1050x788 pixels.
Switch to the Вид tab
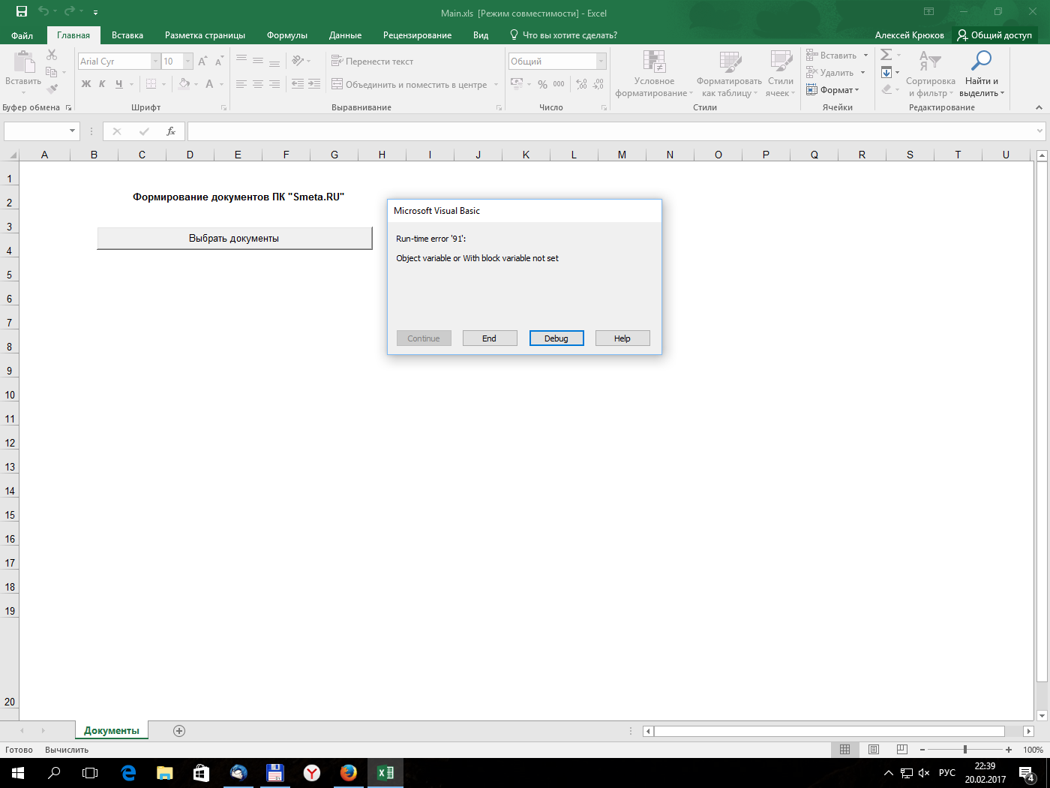point(481,35)
